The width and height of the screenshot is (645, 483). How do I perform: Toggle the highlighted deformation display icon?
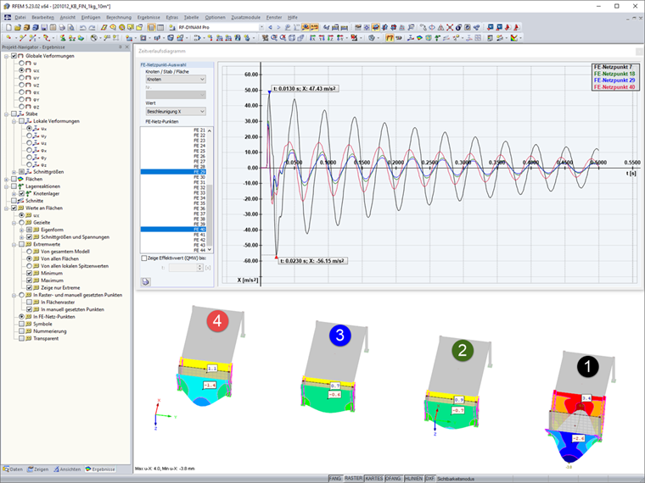[390, 38]
